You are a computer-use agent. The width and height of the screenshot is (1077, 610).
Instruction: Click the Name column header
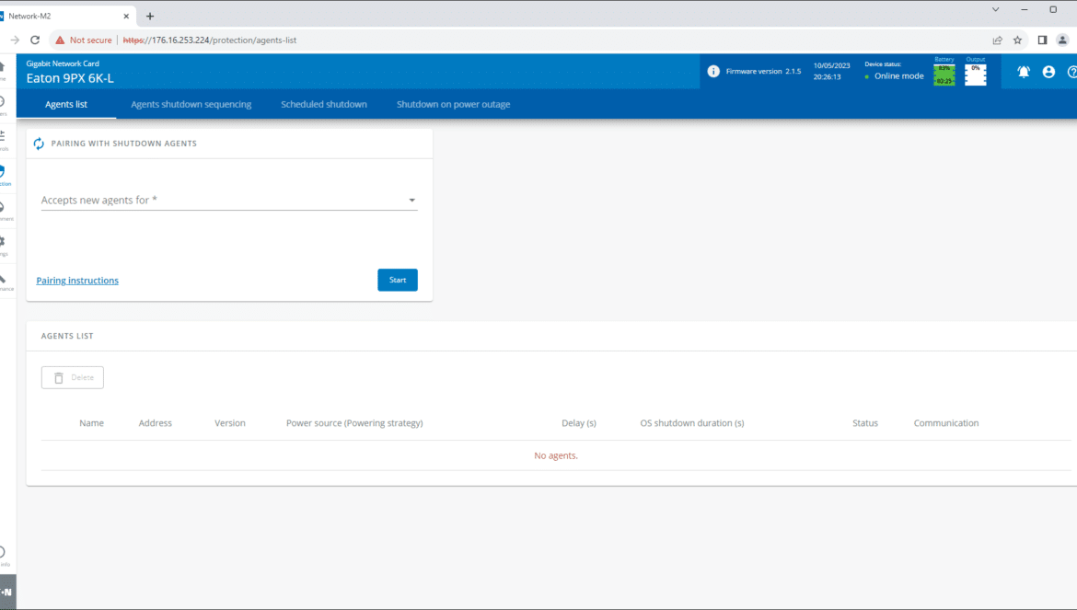coord(91,423)
